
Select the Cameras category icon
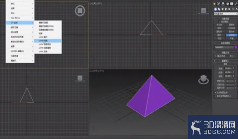point(226,9)
